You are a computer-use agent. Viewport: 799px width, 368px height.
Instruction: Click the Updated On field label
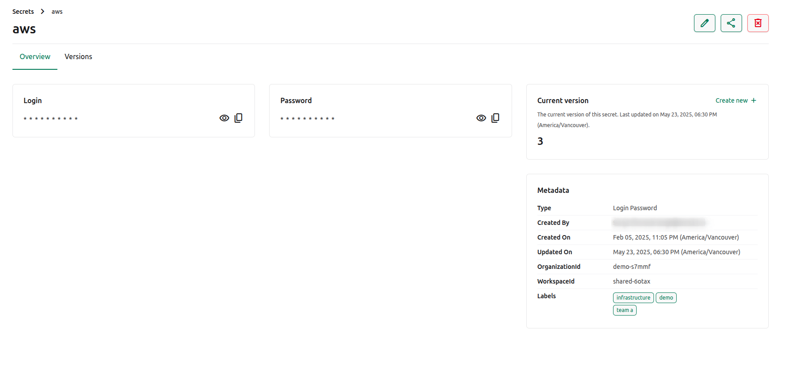(554, 252)
